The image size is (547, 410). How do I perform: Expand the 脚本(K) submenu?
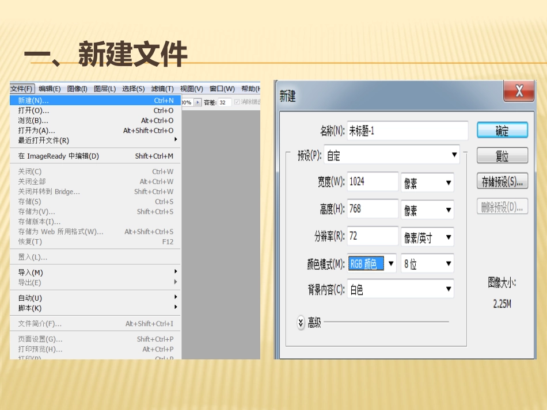(x=95, y=308)
